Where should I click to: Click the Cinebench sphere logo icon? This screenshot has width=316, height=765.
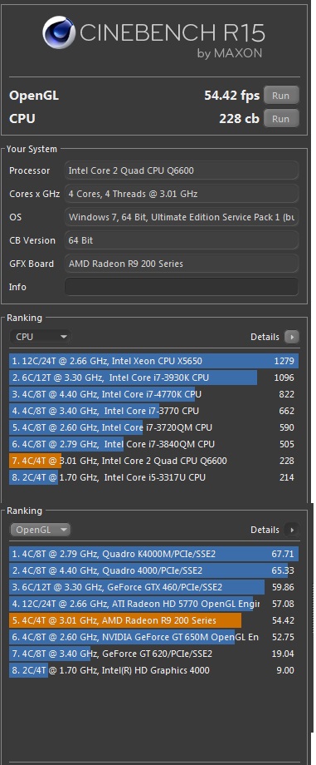tap(59, 32)
